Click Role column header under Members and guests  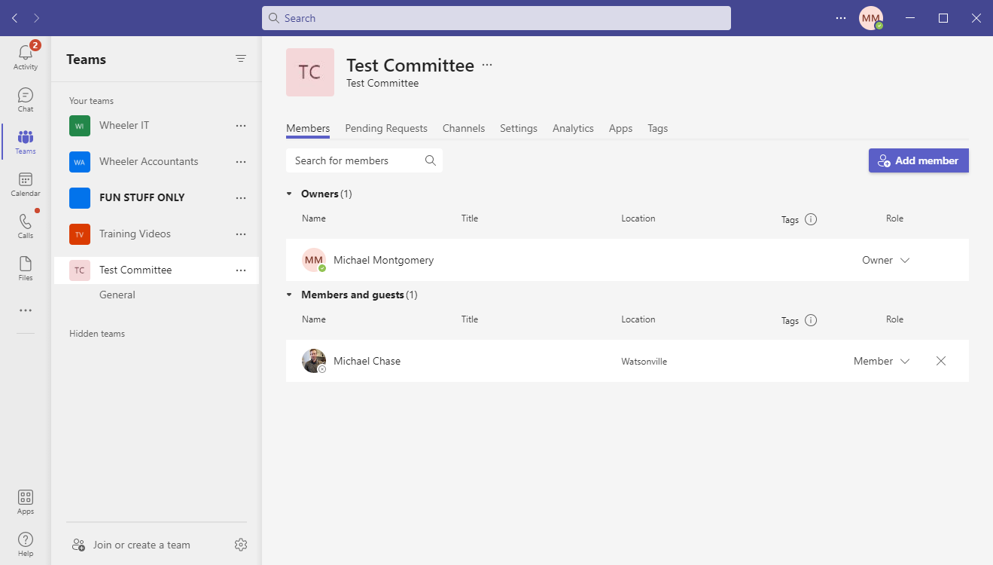click(894, 319)
